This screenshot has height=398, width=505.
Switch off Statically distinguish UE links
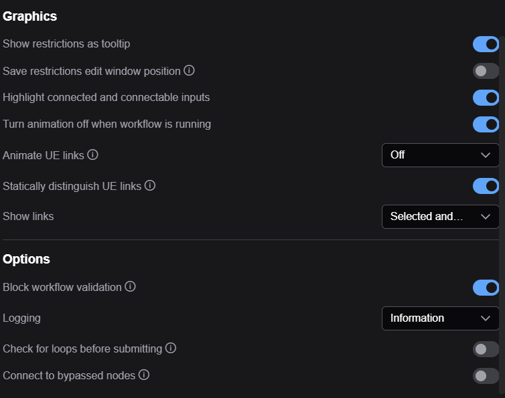pyautogui.click(x=486, y=186)
